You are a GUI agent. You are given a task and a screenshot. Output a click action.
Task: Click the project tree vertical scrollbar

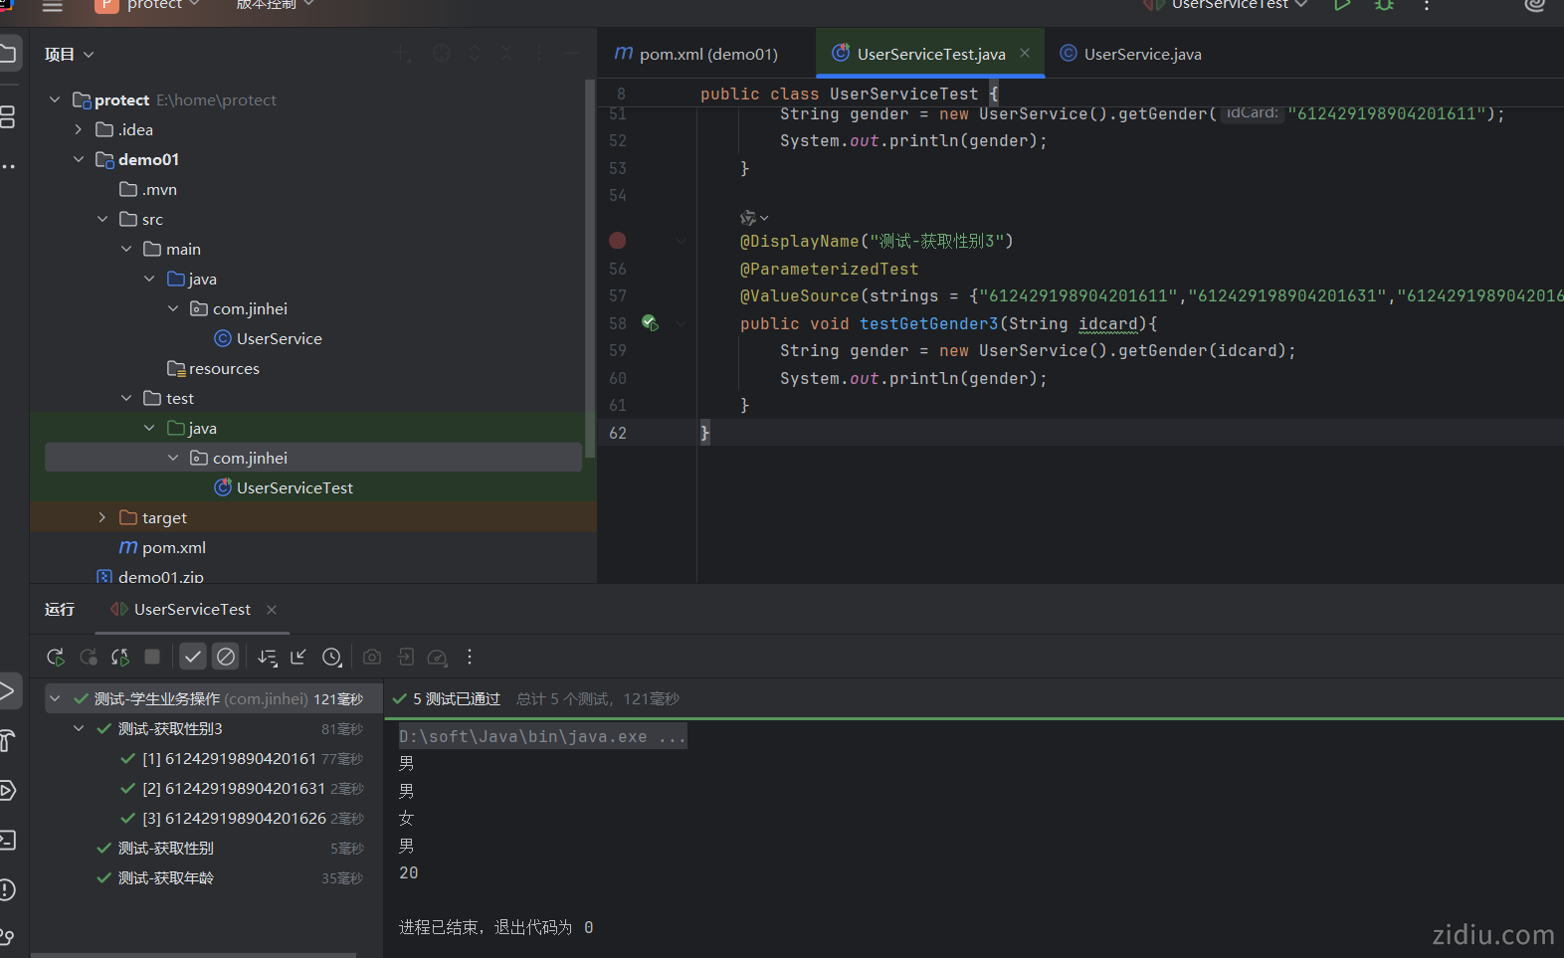590,269
